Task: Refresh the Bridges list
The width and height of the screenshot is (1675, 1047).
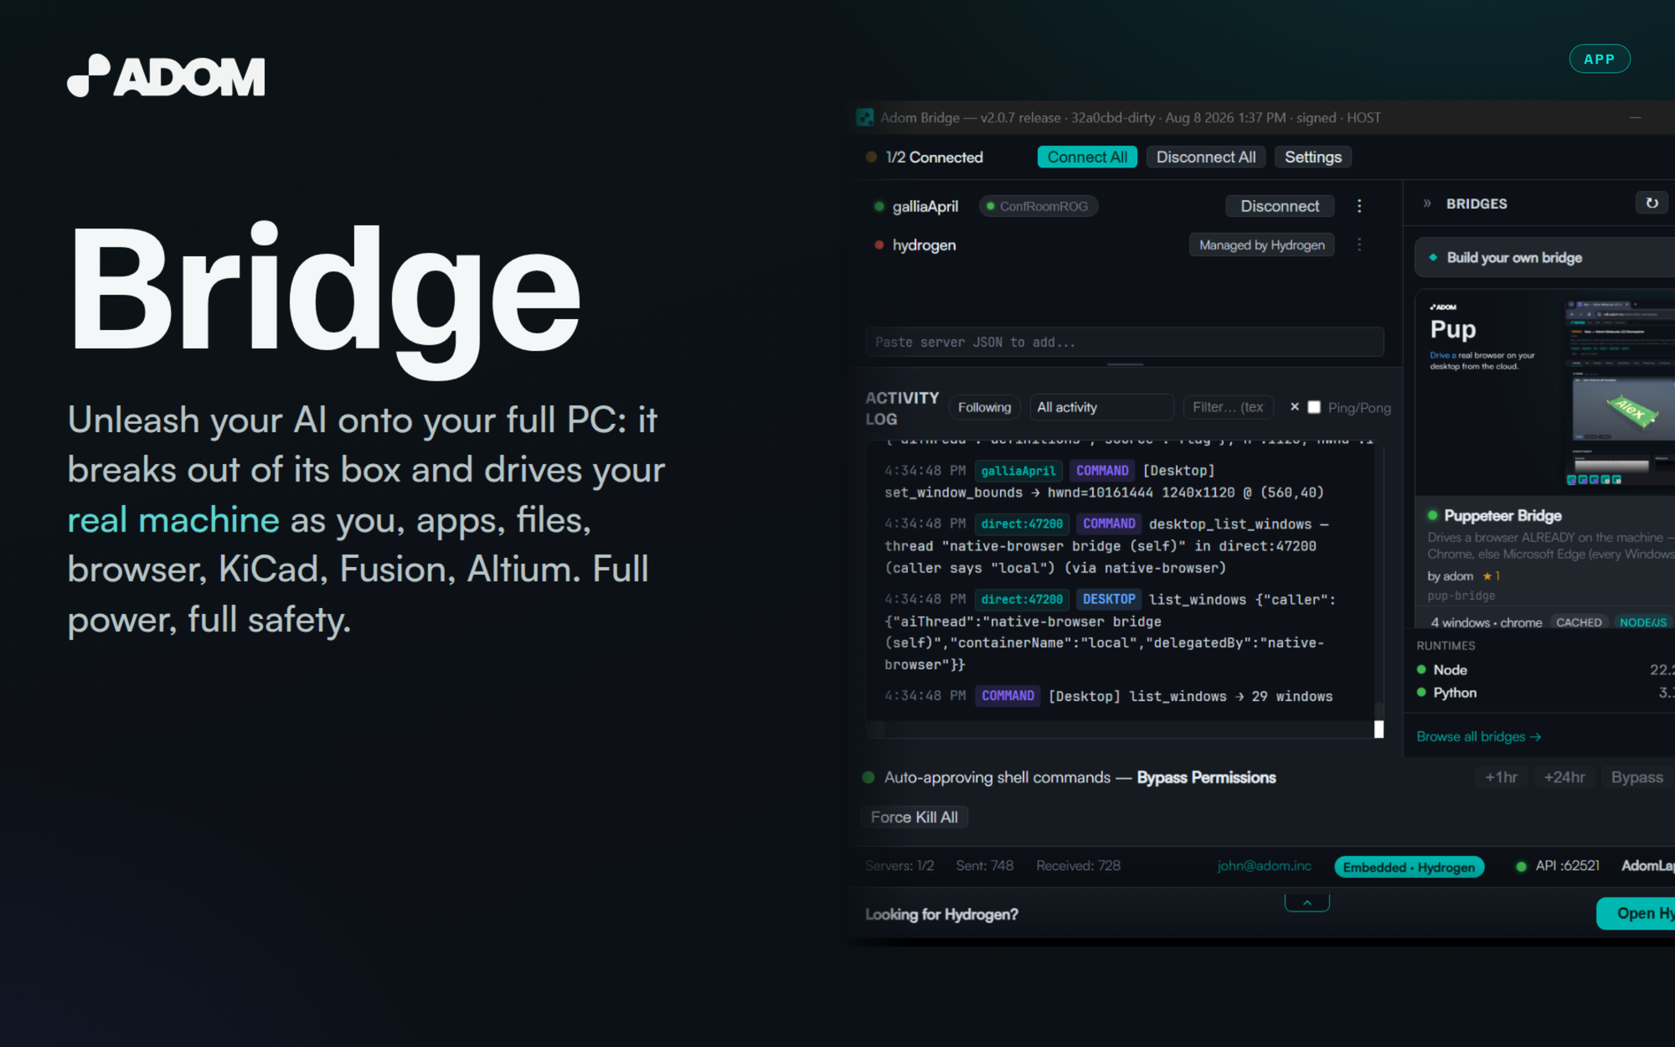Action: point(1652,203)
